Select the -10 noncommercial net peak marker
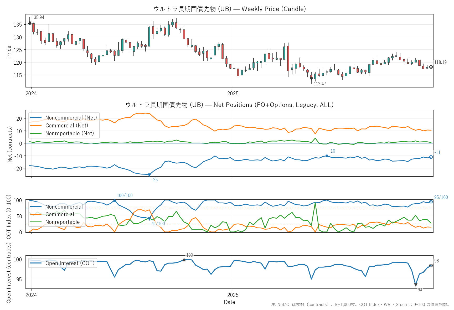This screenshot has height=310, width=454. pos(327,156)
